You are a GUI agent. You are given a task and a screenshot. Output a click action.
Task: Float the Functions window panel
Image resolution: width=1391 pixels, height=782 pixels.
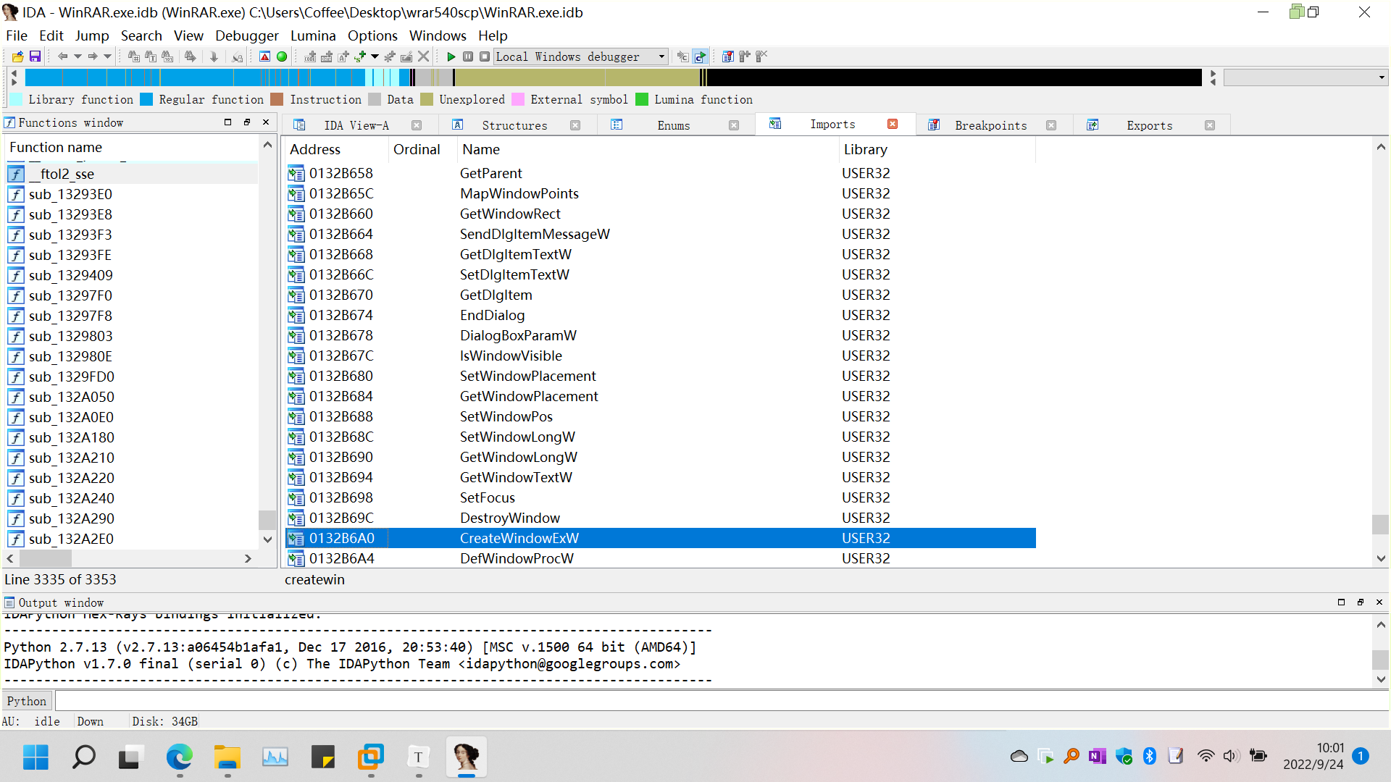coord(247,122)
